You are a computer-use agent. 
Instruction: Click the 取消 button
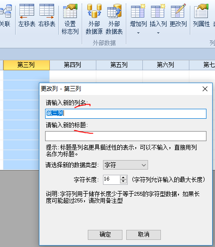tap(143, 235)
